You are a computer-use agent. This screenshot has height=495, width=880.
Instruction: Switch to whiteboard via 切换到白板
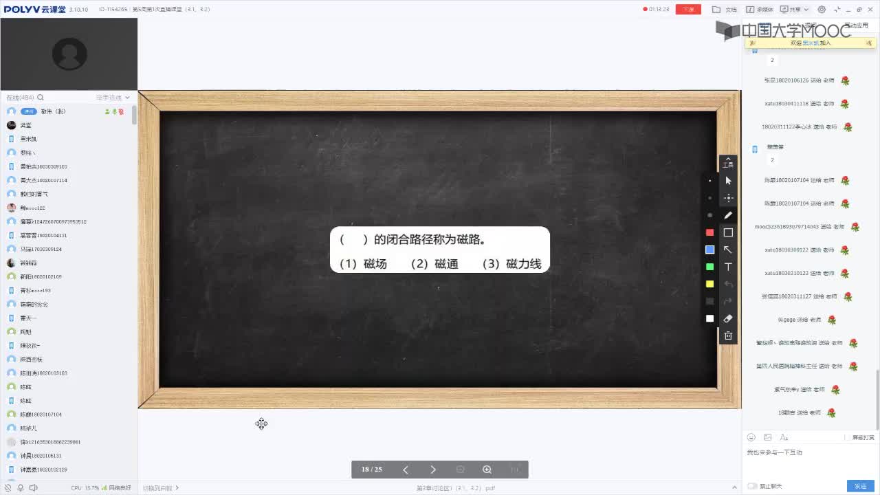click(160, 487)
